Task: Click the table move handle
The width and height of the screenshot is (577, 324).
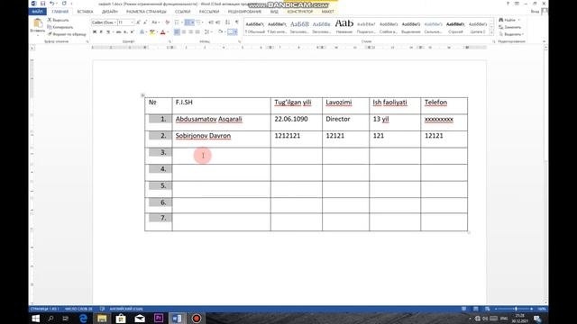Action: pos(142,95)
